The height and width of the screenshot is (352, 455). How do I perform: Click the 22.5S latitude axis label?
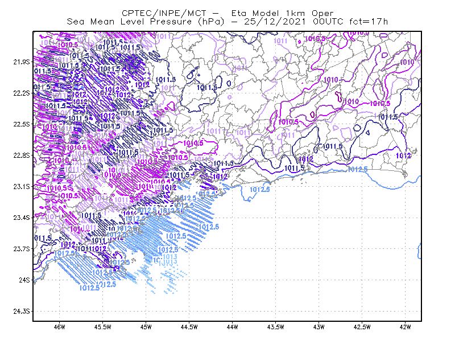(22, 124)
